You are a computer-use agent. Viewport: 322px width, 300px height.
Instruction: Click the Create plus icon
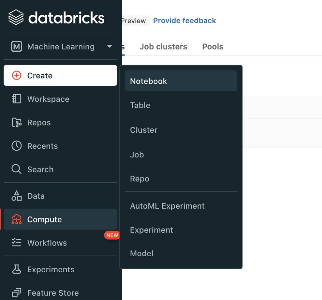pyautogui.click(x=16, y=76)
